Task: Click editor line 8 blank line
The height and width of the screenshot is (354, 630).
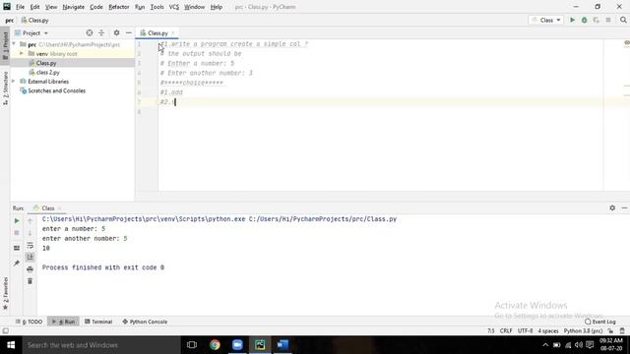Action: tap(381, 111)
